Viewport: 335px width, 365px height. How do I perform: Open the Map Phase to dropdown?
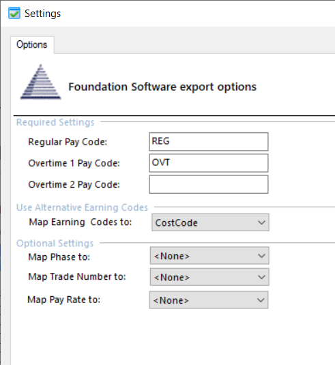pyautogui.click(x=209, y=256)
